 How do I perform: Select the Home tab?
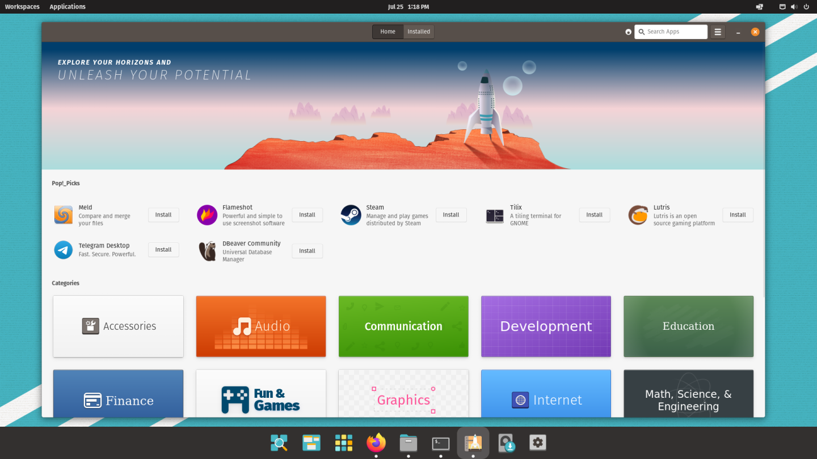pos(388,32)
